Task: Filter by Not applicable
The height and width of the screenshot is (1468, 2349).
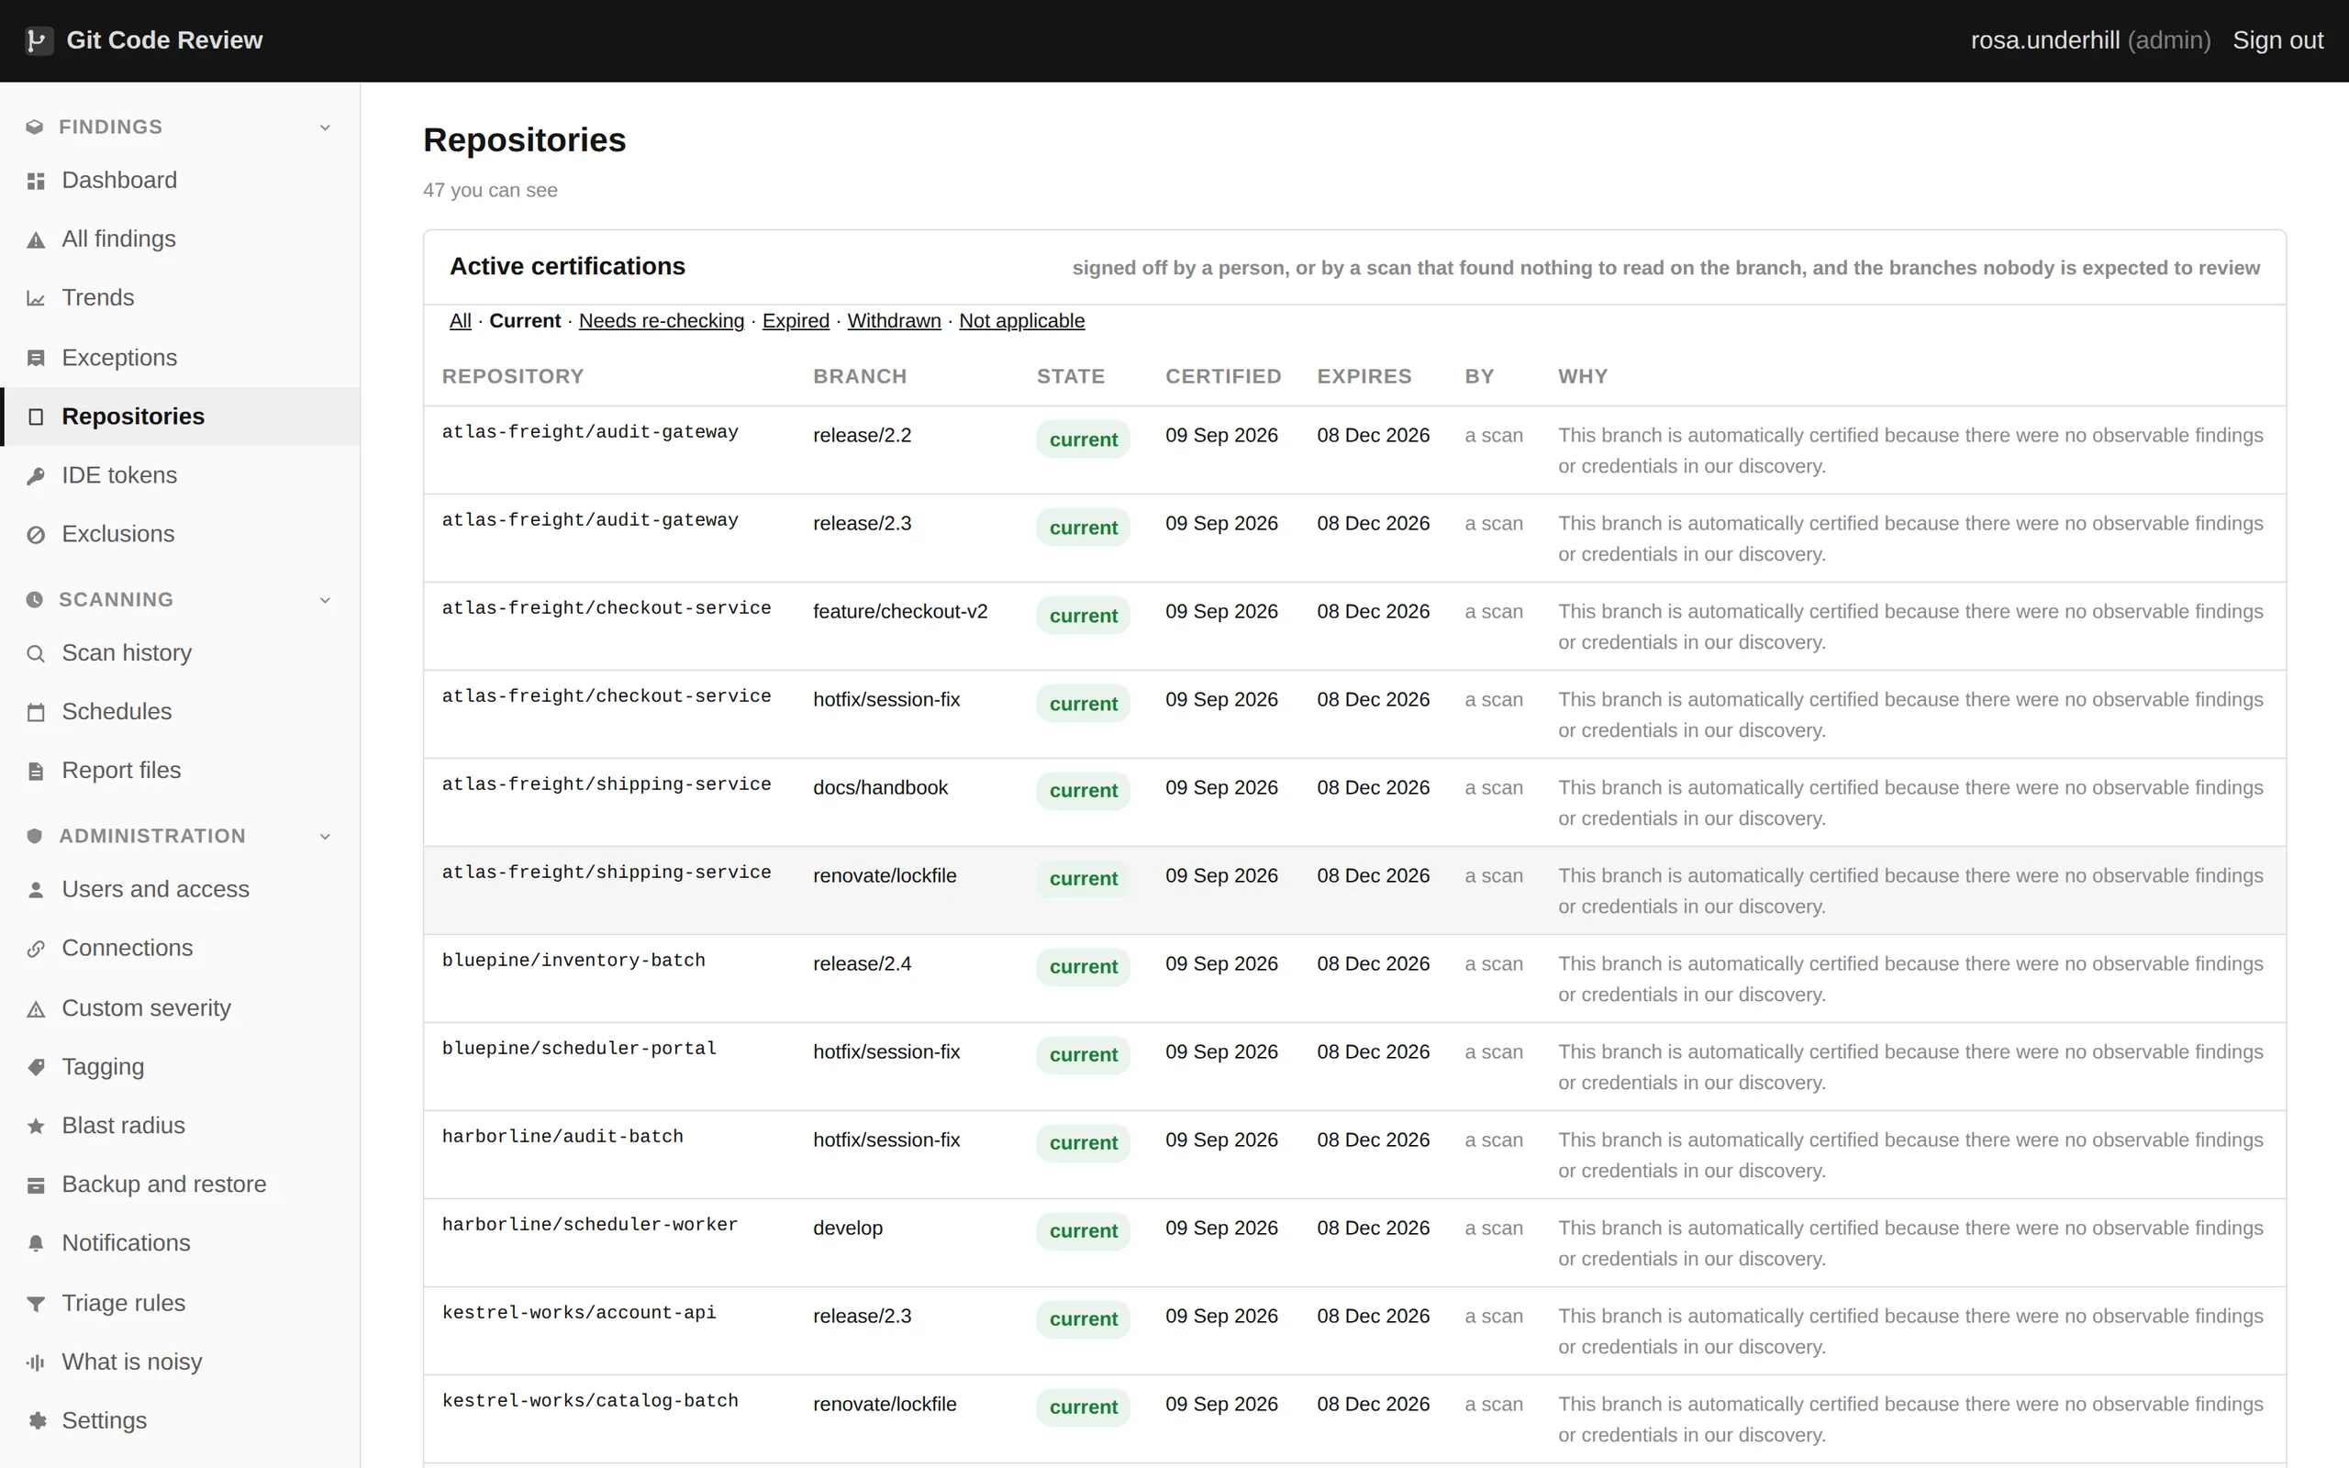Action: (x=1021, y=320)
